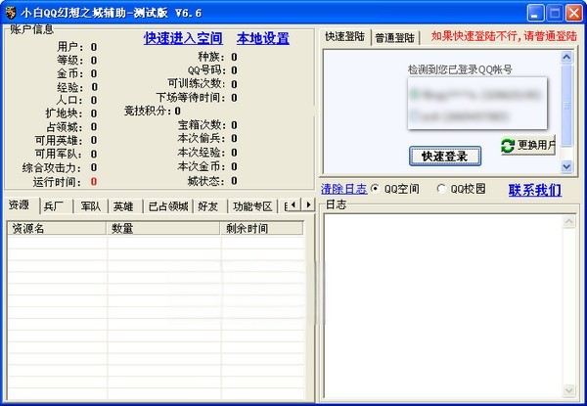The image size is (587, 406).
Task: Click the green refresh icon beside 更换用户
Action: pyautogui.click(x=508, y=145)
